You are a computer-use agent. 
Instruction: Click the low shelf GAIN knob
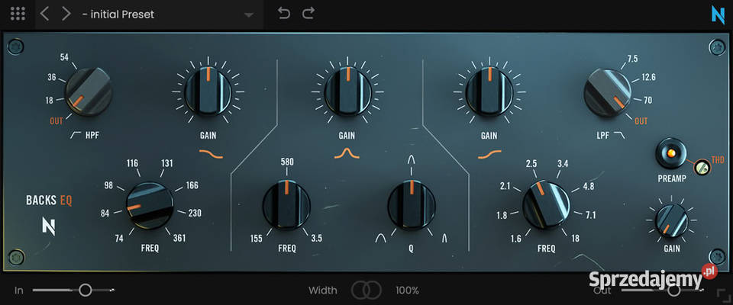pos(208,91)
